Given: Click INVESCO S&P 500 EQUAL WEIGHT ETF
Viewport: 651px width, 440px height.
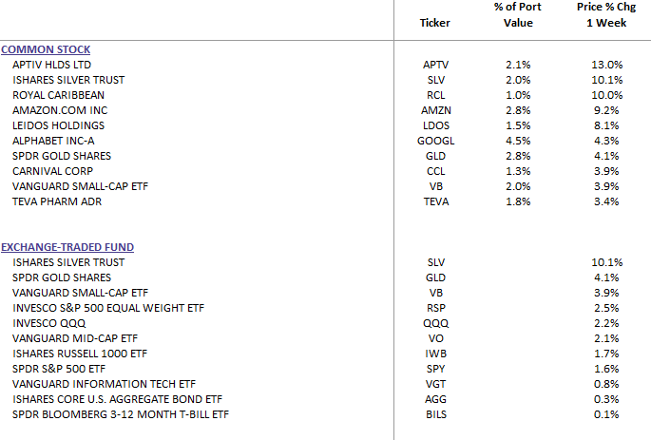Looking at the screenshot, I should (x=108, y=308).
